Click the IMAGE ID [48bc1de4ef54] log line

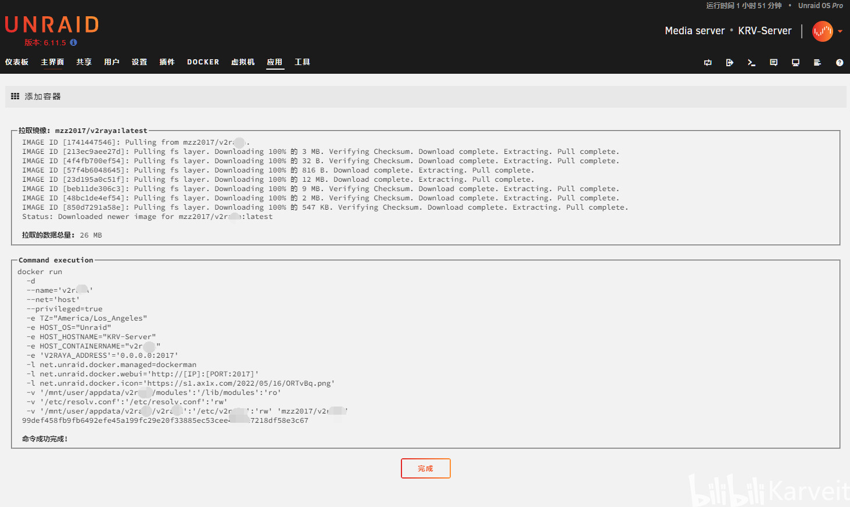321,198
